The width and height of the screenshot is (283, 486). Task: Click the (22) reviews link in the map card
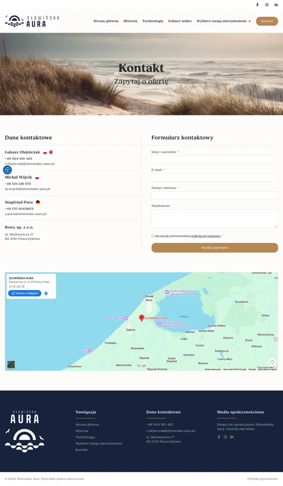(19, 286)
